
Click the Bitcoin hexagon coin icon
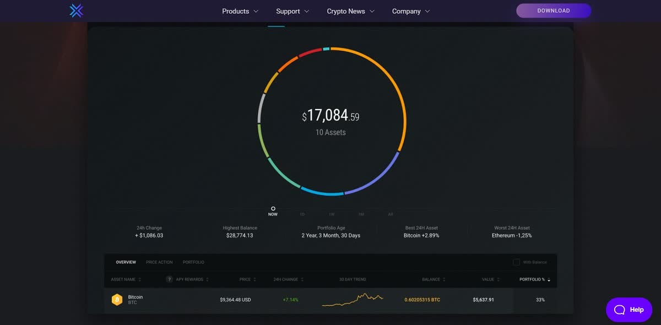tap(117, 300)
